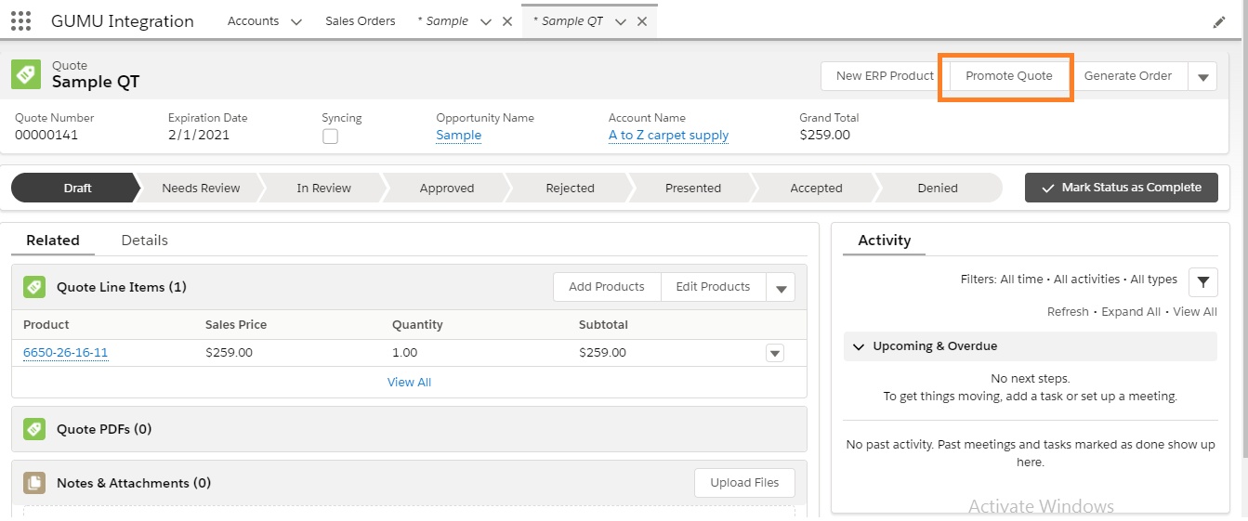Click the Notes & Attachments section icon
Viewport: 1248px width, 521px height.
click(x=34, y=483)
